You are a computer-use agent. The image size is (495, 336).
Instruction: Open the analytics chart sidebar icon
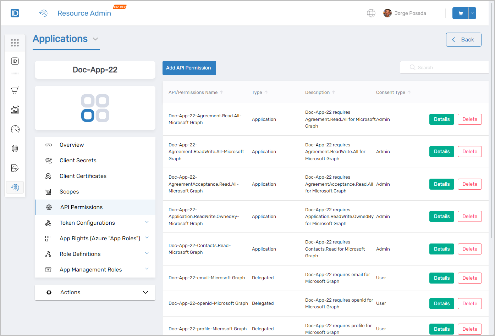pyautogui.click(x=15, y=110)
